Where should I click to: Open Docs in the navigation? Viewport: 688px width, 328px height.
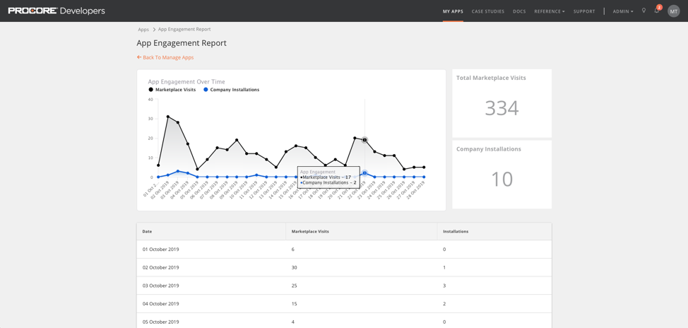pos(519,11)
